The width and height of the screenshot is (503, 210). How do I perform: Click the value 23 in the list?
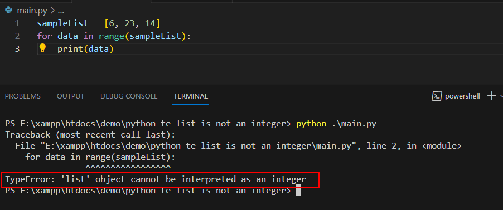[129, 23]
